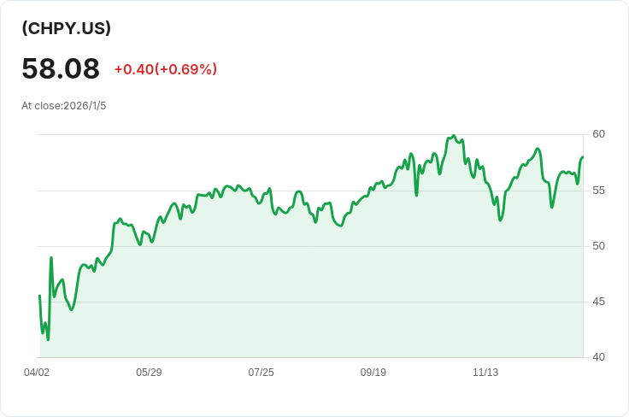Click the 50 y-axis label
This screenshot has height=417, width=629.
coord(598,246)
